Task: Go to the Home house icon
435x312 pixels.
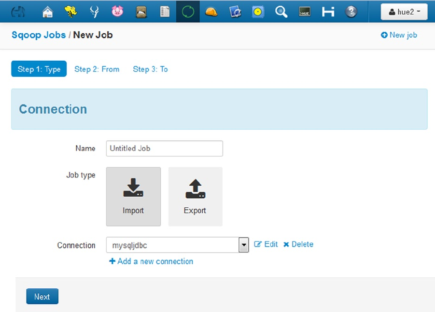Action: [x=47, y=12]
